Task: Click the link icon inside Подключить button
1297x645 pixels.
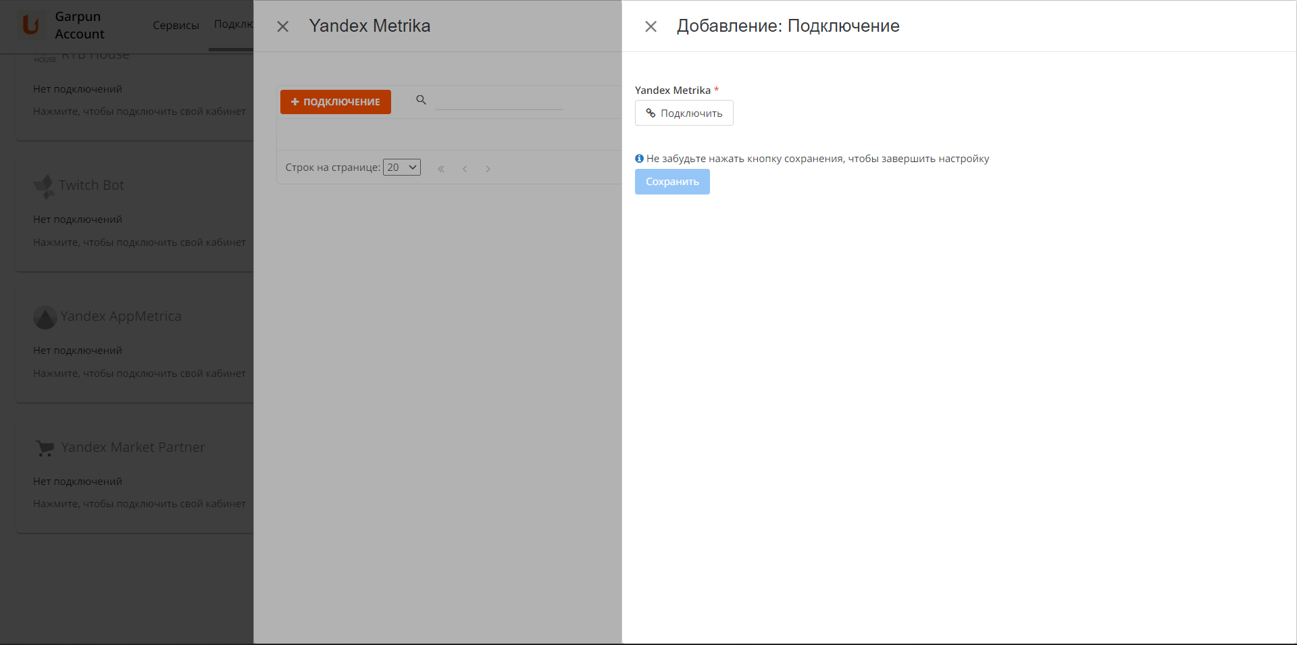Action: point(651,113)
